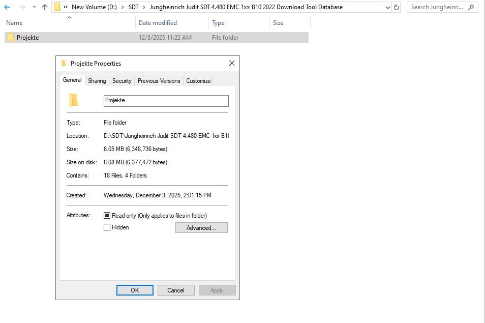Viewport: 485px width, 323px height.
Task: Click the Created date value
Action: [158, 195]
